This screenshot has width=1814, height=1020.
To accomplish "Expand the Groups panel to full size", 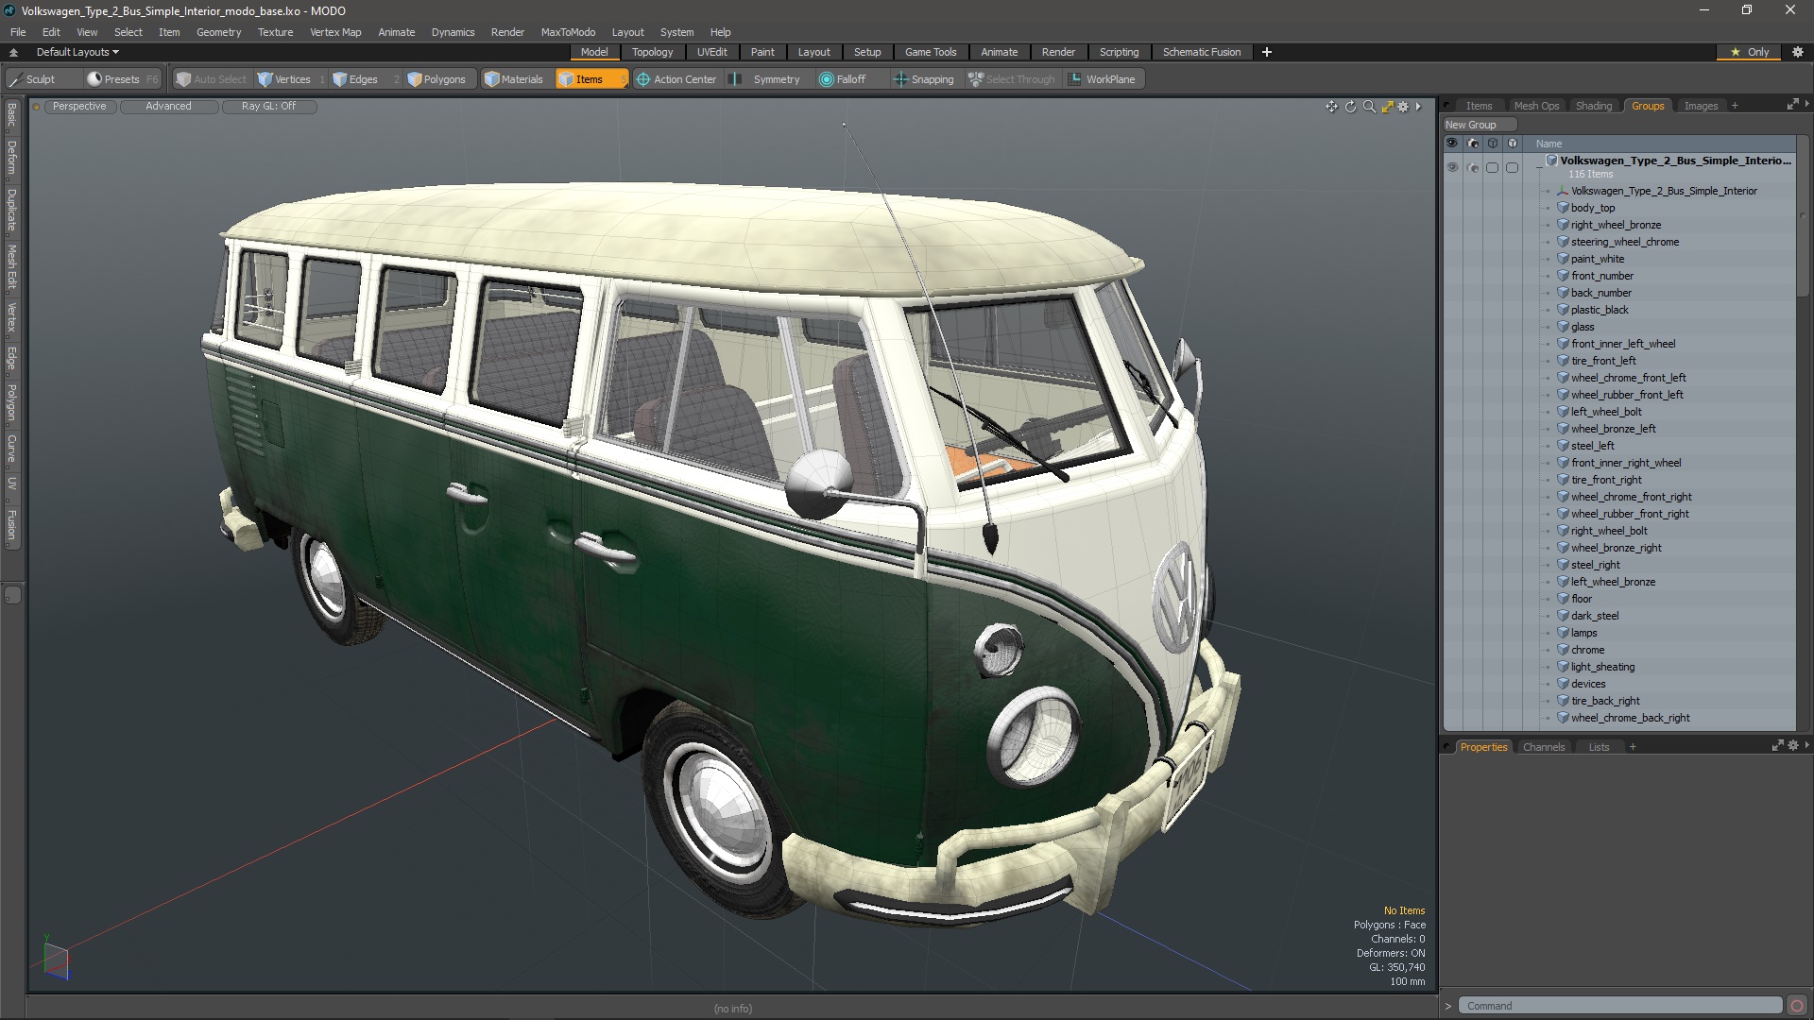I will point(1792,105).
